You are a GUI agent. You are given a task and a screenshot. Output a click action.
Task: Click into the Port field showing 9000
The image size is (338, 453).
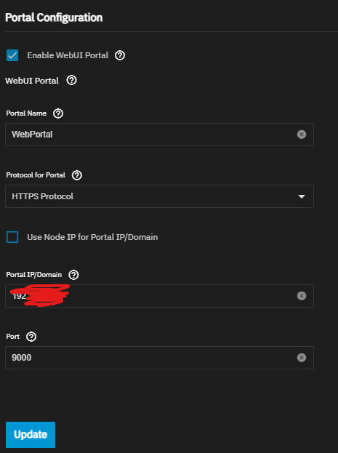click(159, 358)
